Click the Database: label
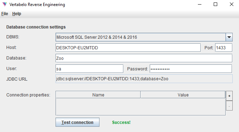239x132 pixels. pyautogui.click(x=16, y=58)
